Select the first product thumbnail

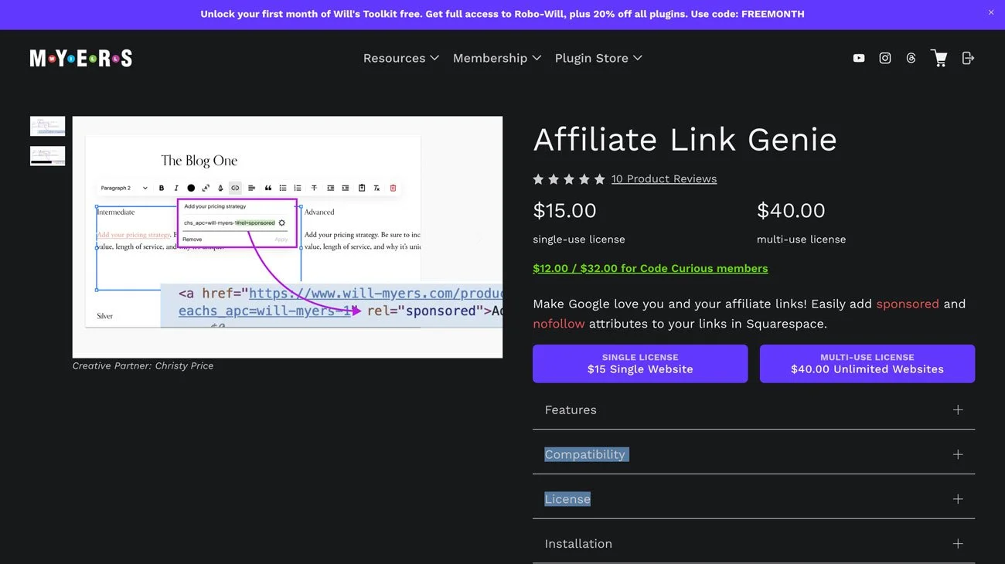47,126
